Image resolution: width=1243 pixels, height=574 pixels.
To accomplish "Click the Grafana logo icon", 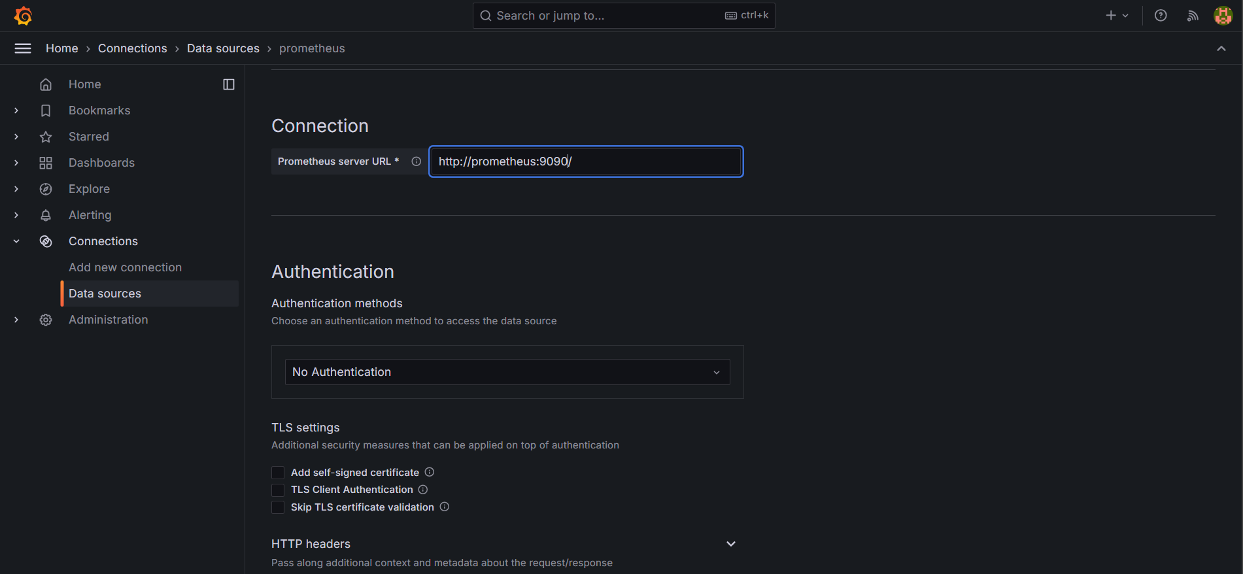I will click(24, 16).
